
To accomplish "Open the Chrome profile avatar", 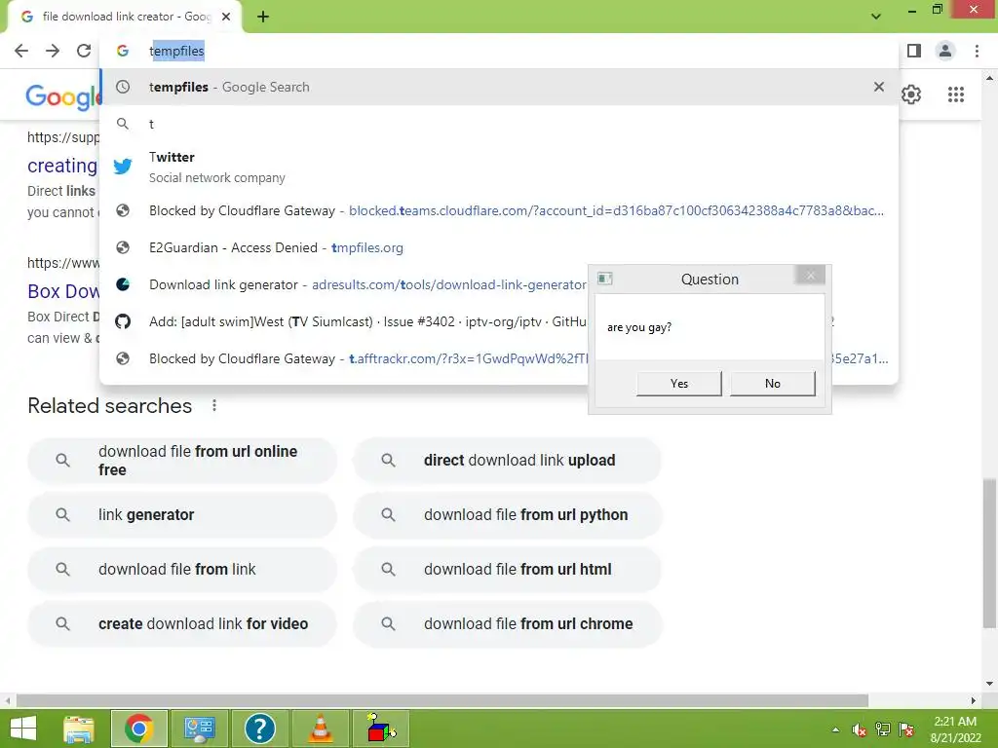I will pos(945,51).
